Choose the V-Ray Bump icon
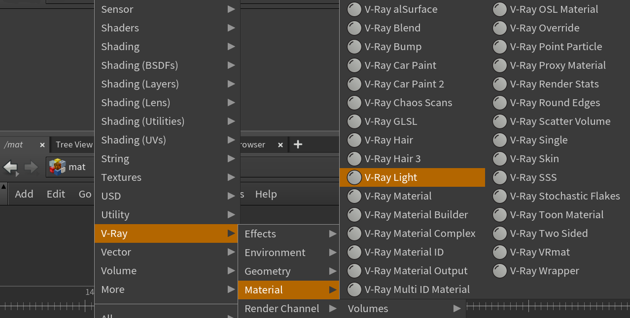The height and width of the screenshot is (318, 630). (x=354, y=47)
